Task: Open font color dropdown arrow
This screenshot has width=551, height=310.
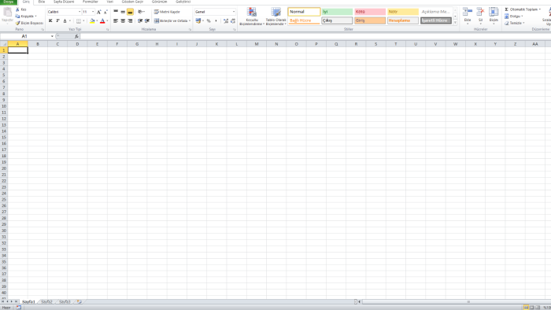Action: [107, 20]
